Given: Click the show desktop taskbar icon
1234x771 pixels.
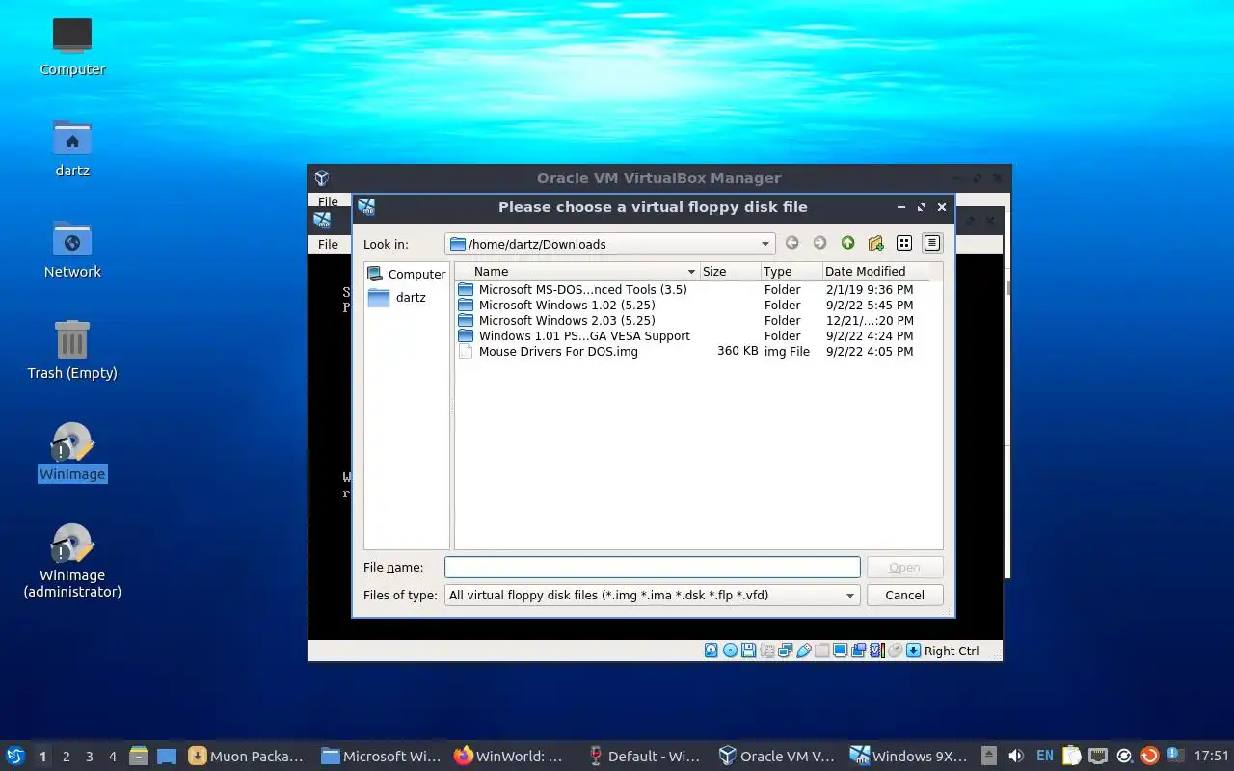Looking at the screenshot, I should [x=167, y=757].
